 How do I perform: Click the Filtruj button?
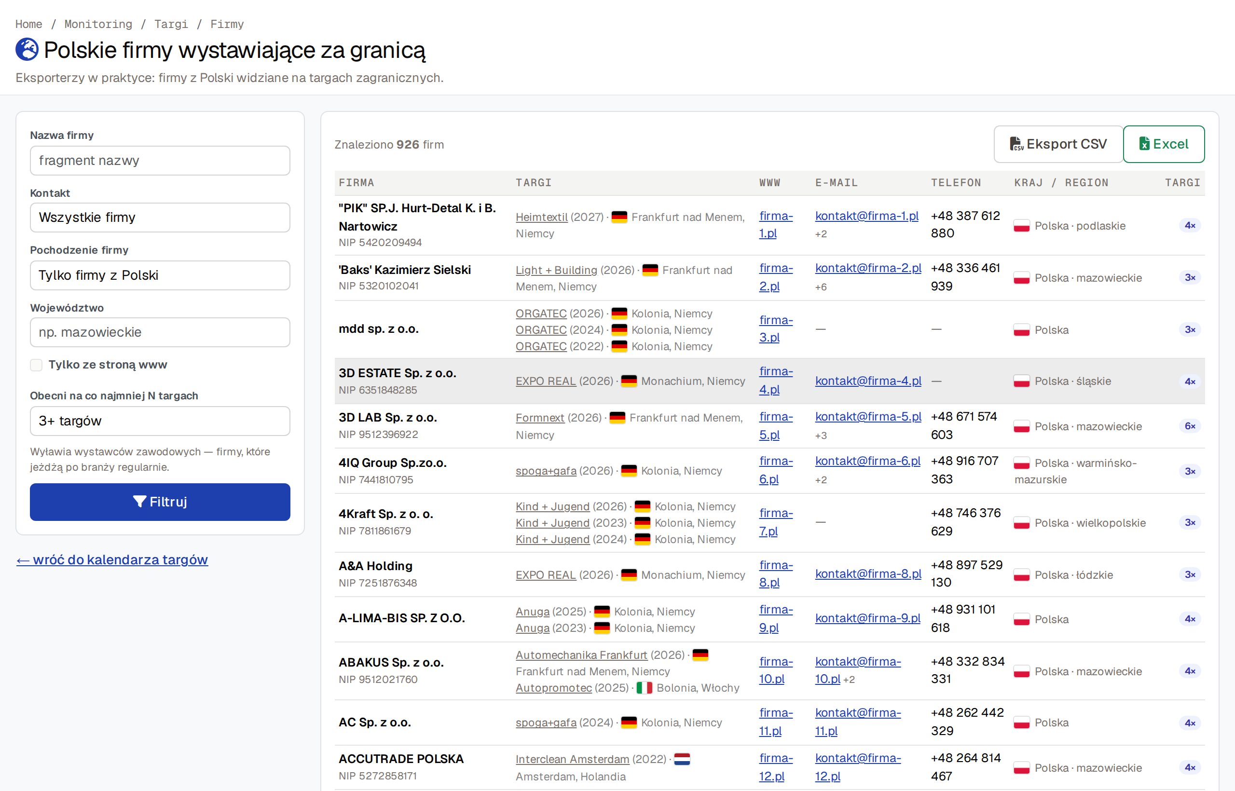pos(160,502)
